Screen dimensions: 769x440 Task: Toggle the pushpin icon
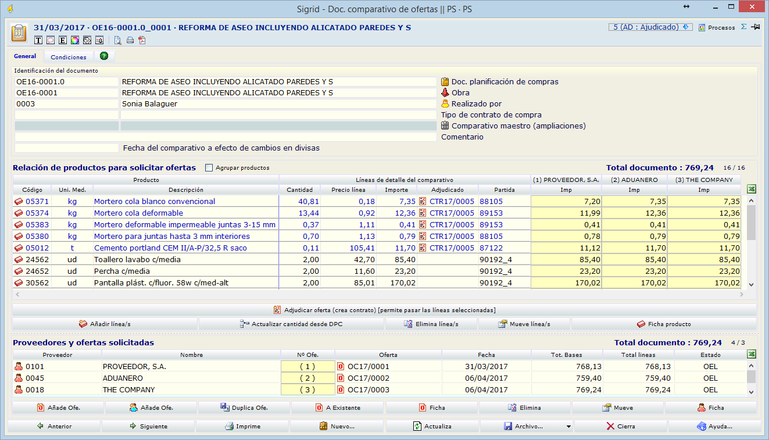[x=755, y=27]
